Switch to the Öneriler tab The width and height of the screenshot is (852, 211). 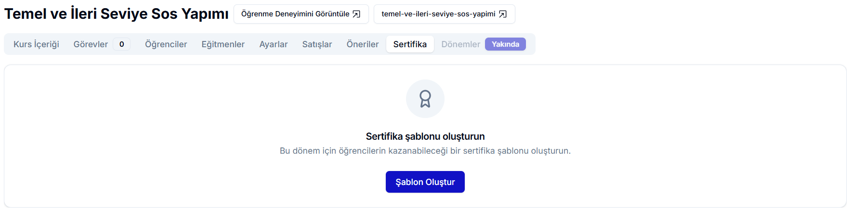tap(362, 44)
